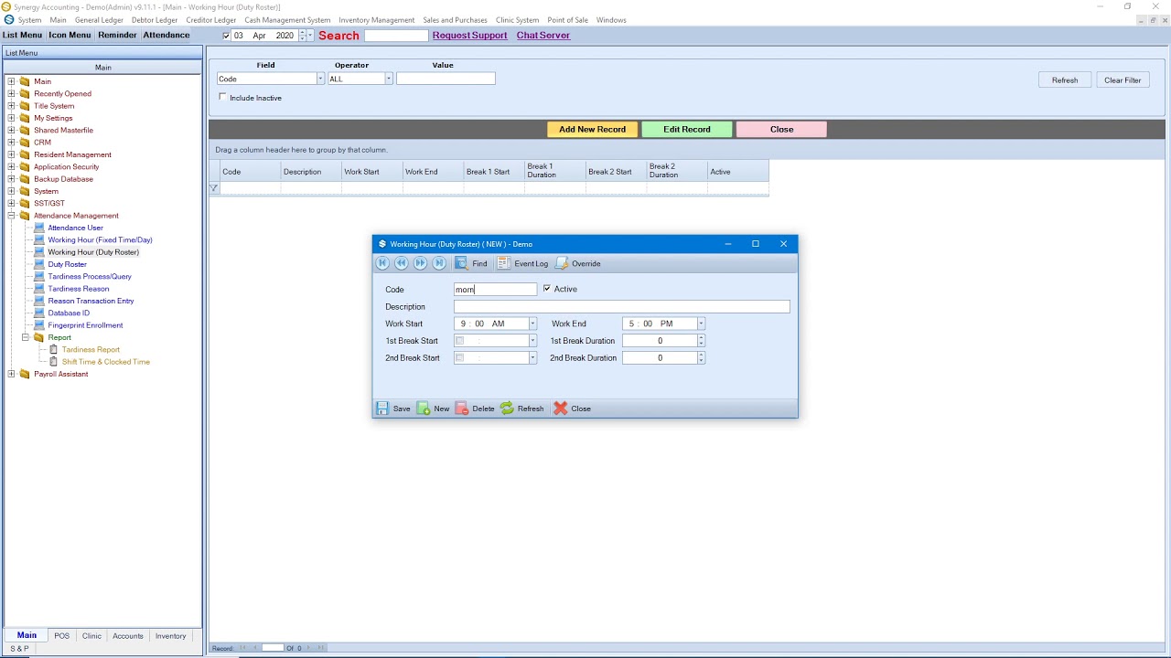Go to first record in dialog
This screenshot has height=658, width=1171.
(x=382, y=263)
